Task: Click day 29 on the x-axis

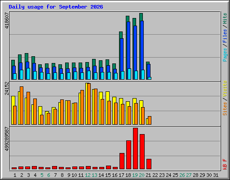Action: pyautogui.click(x=202, y=175)
